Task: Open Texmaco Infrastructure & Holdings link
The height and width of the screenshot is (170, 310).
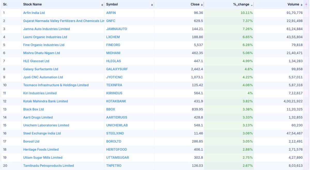Action: [56, 85]
